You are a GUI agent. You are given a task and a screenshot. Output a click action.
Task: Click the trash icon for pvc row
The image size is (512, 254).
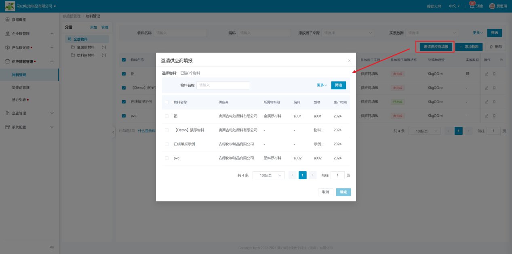click(494, 116)
